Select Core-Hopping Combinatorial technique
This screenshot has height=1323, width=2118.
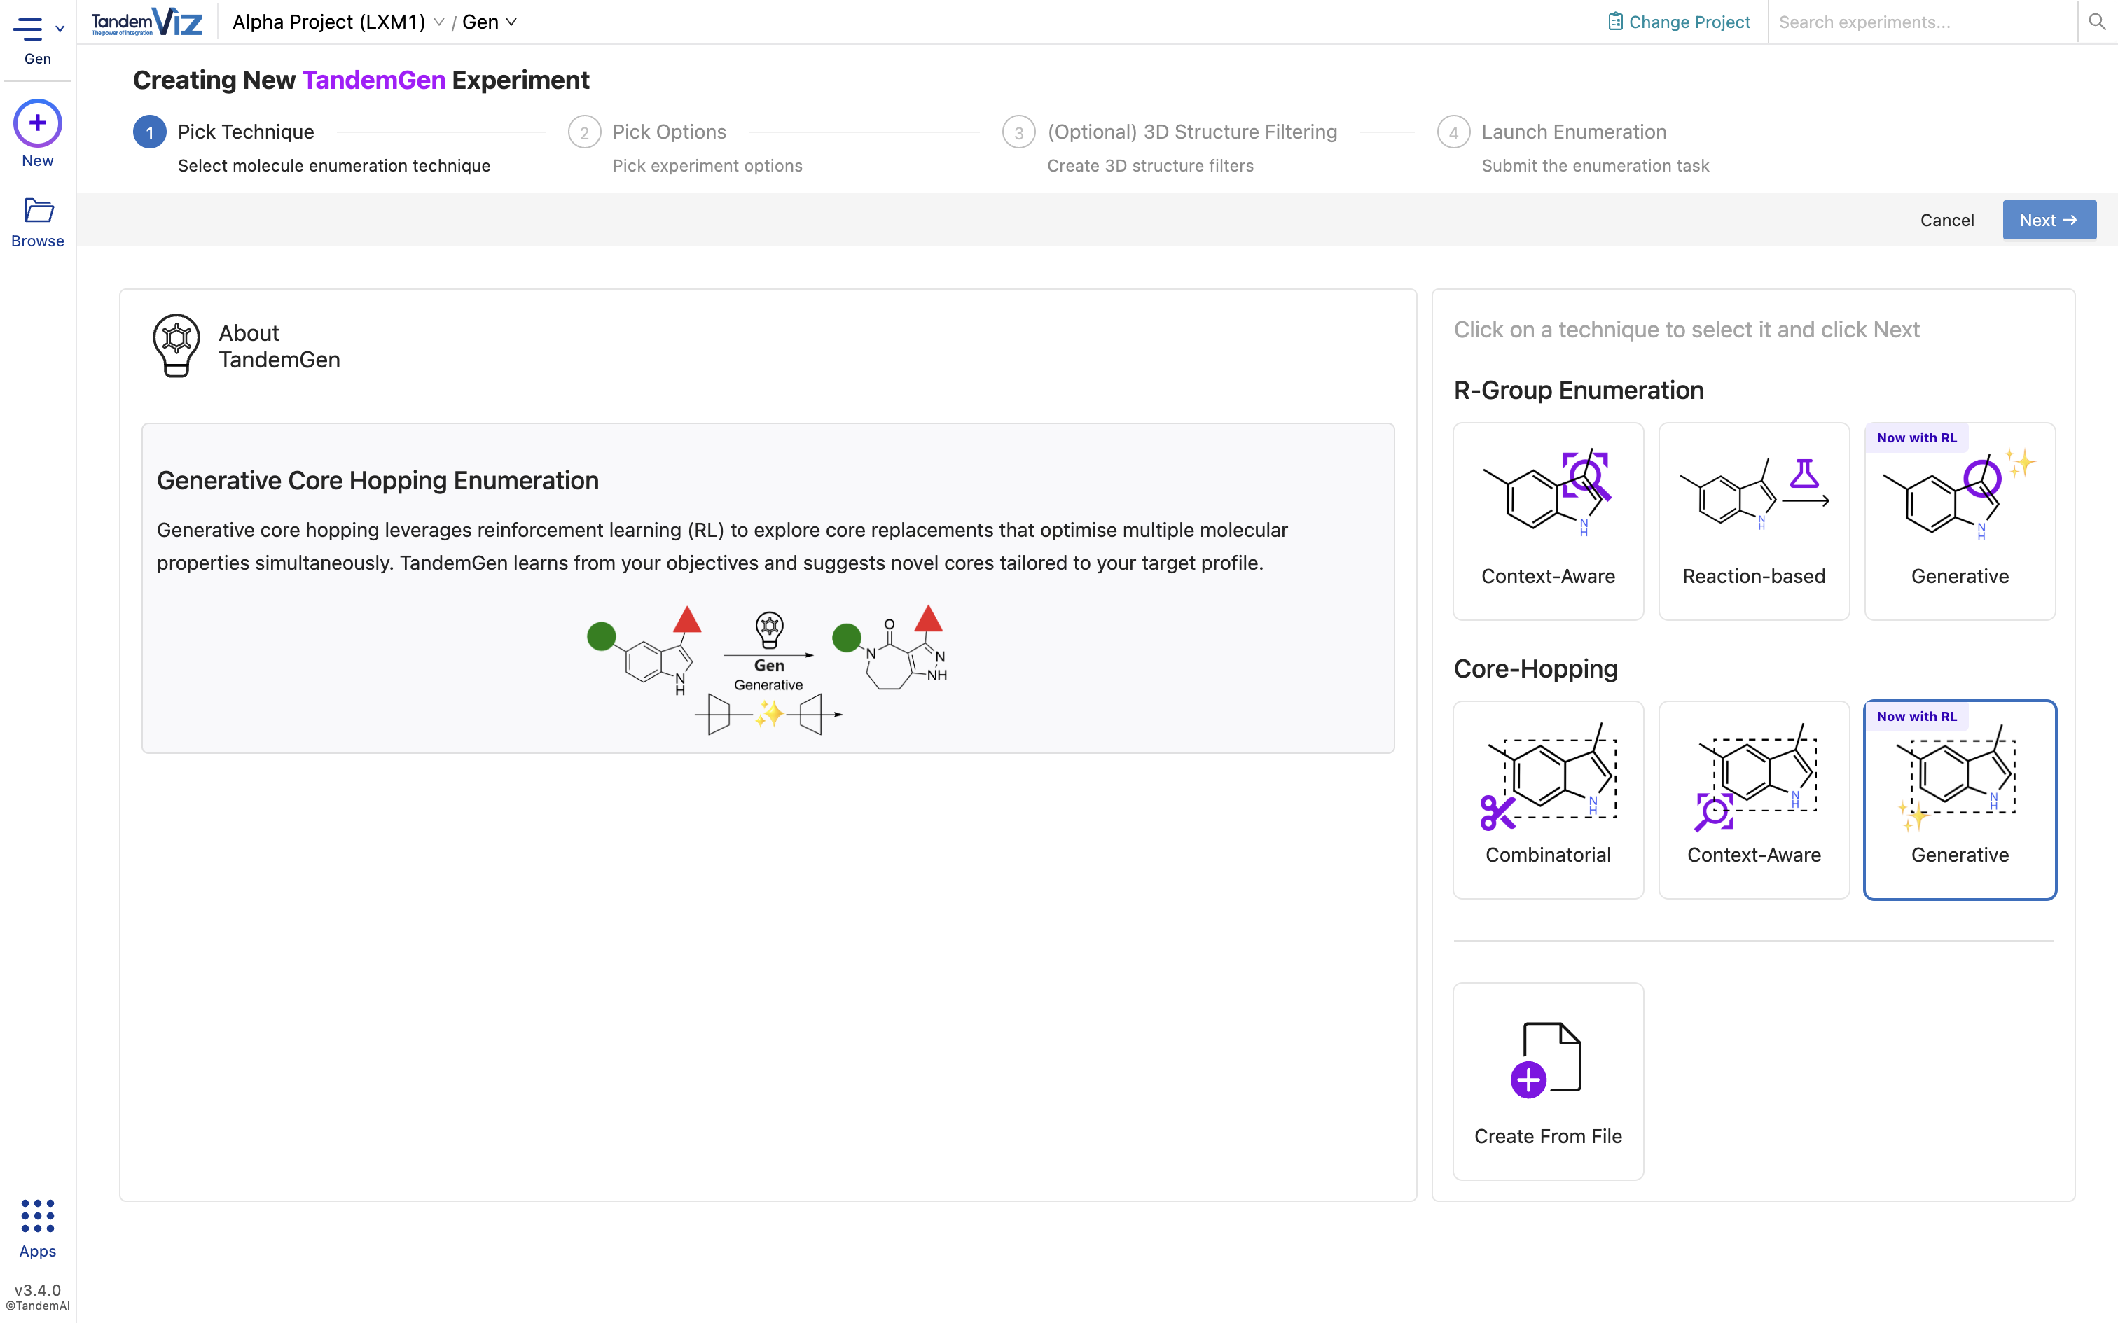(x=1549, y=799)
